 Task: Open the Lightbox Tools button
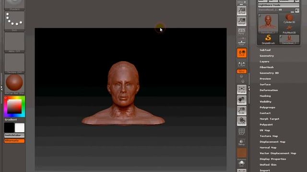278,5
